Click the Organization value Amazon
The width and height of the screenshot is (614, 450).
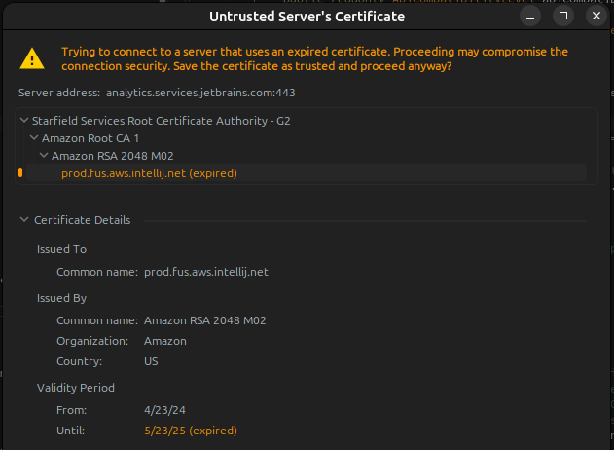click(x=164, y=341)
